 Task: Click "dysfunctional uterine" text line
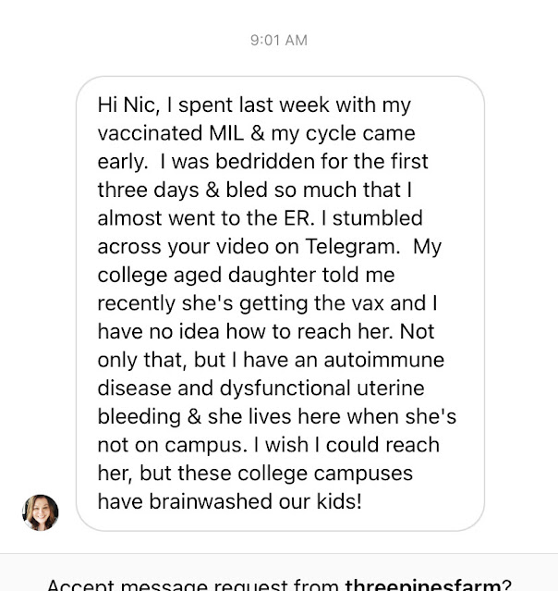[248, 388]
